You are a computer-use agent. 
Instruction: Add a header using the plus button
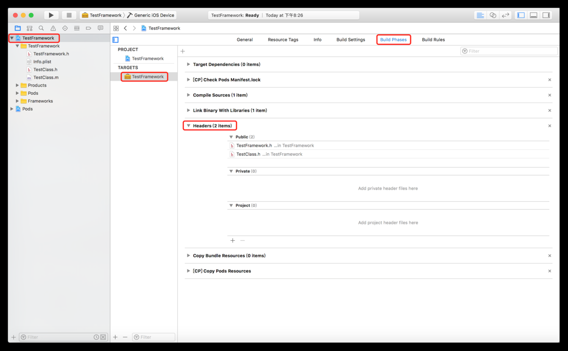pos(233,241)
